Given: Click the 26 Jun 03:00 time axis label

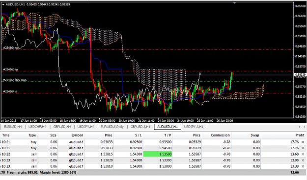Looking at the screenshot, I should point(224,121).
